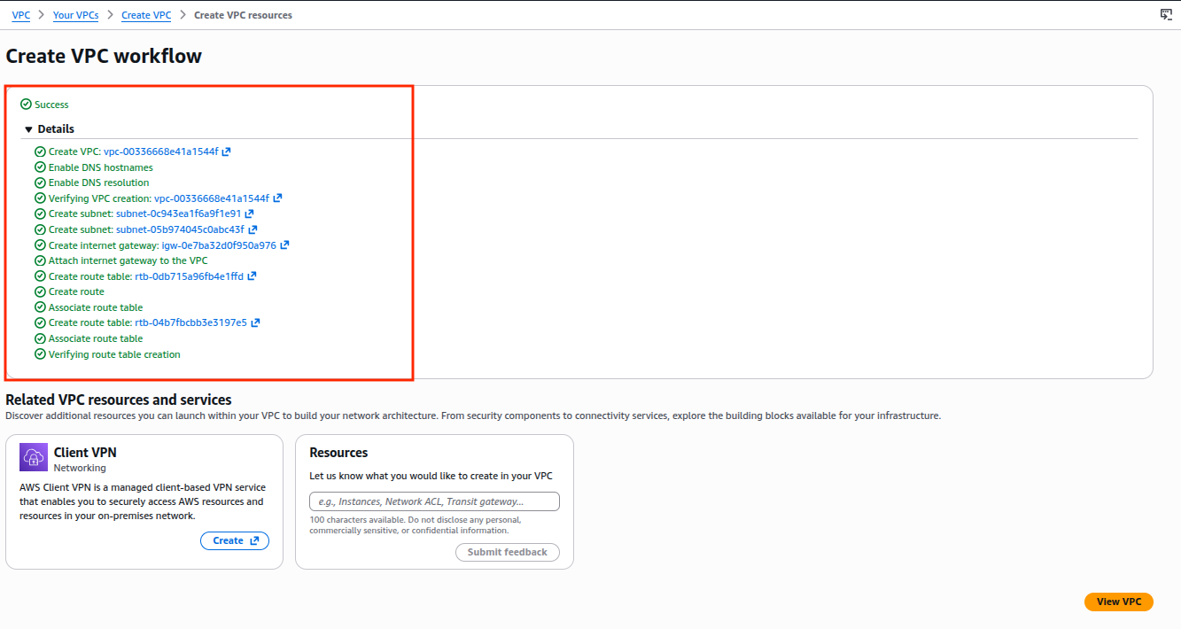Click the Submit feedback button
The width and height of the screenshot is (1181, 629).
pyautogui.click(x=508, y=552)
